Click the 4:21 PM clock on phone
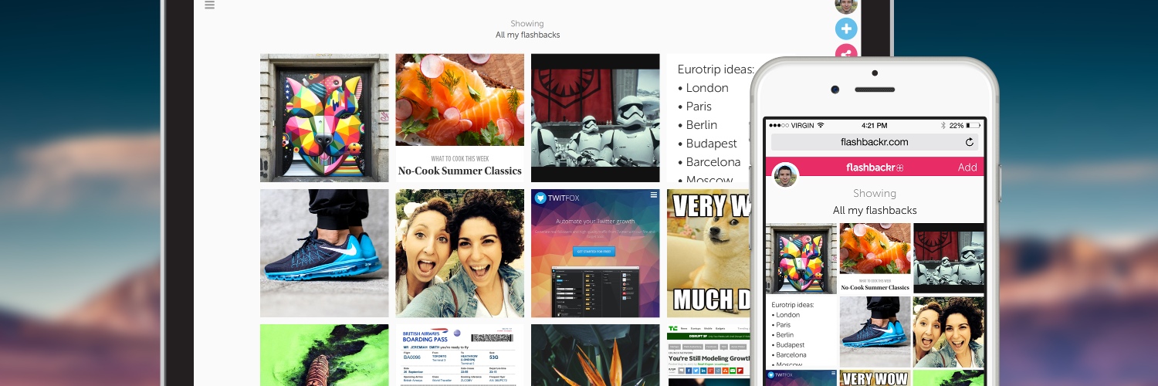 click(874, 125)
